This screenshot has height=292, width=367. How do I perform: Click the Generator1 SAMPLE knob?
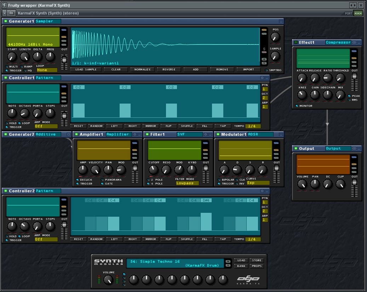275,56
